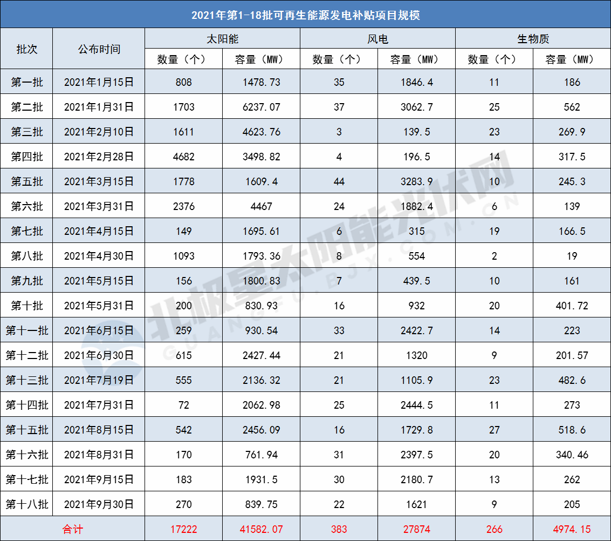Select the date 2021年1月15日 cell
This screenshot has height=541, width=611.
(98, 81)
